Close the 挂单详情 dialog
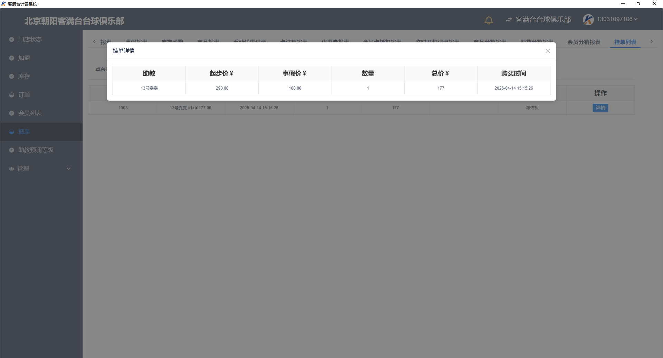This screenshot has height=358, width=663. (x=548, y=51)
